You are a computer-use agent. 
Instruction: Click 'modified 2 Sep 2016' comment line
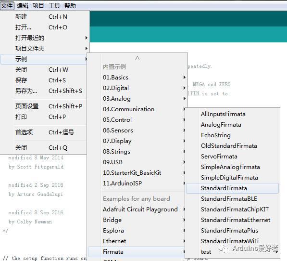pyautogui.click(x=36, y=185)
